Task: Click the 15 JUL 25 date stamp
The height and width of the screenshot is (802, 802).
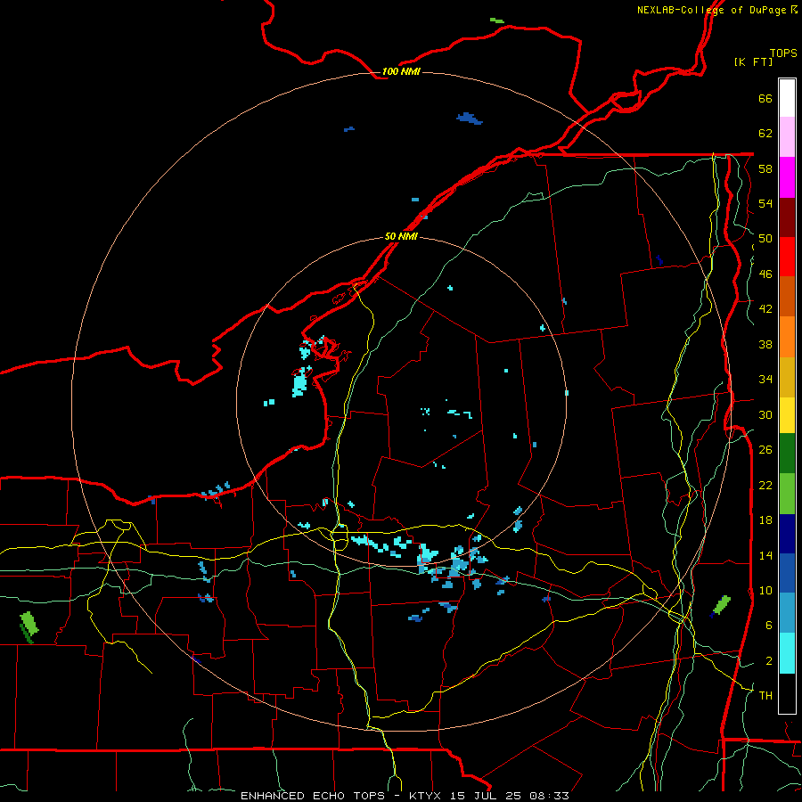Action: 487,796
